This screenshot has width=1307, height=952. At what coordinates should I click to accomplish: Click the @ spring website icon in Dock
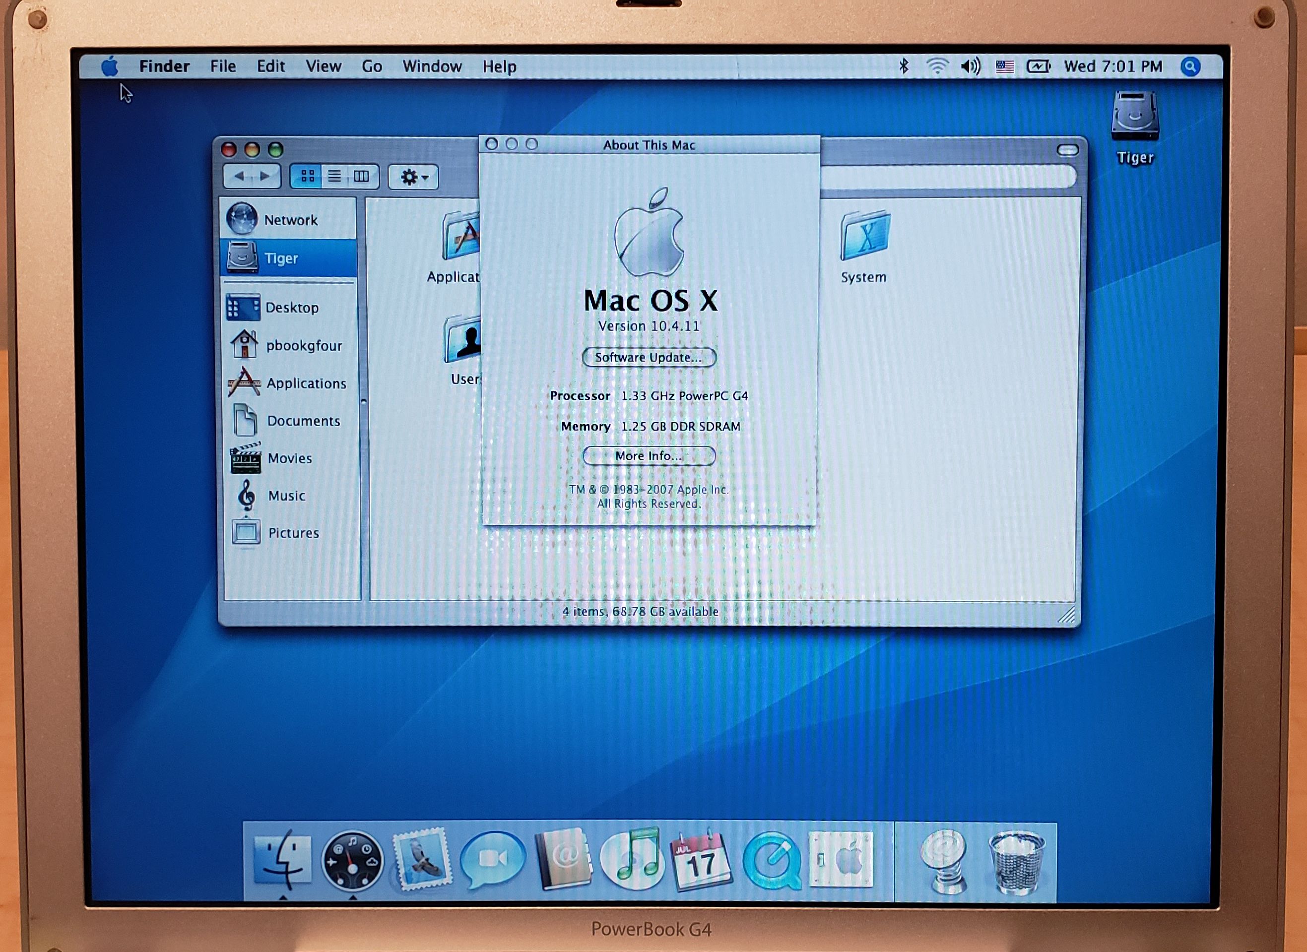[x=943, y=861]
